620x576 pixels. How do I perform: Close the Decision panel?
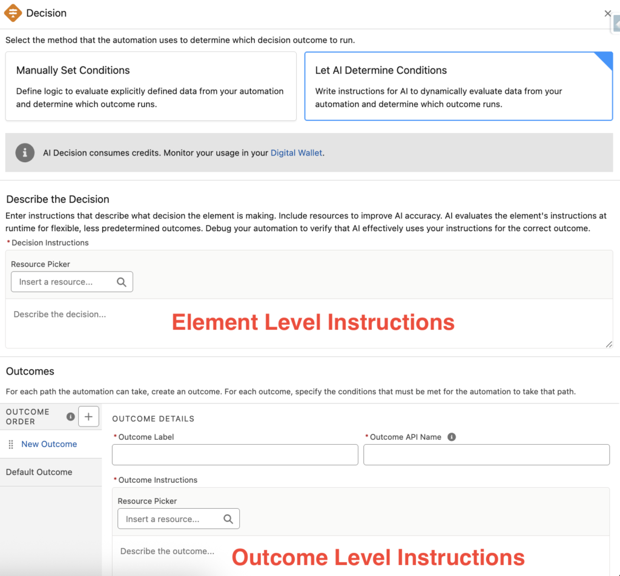tap(607, 13)
